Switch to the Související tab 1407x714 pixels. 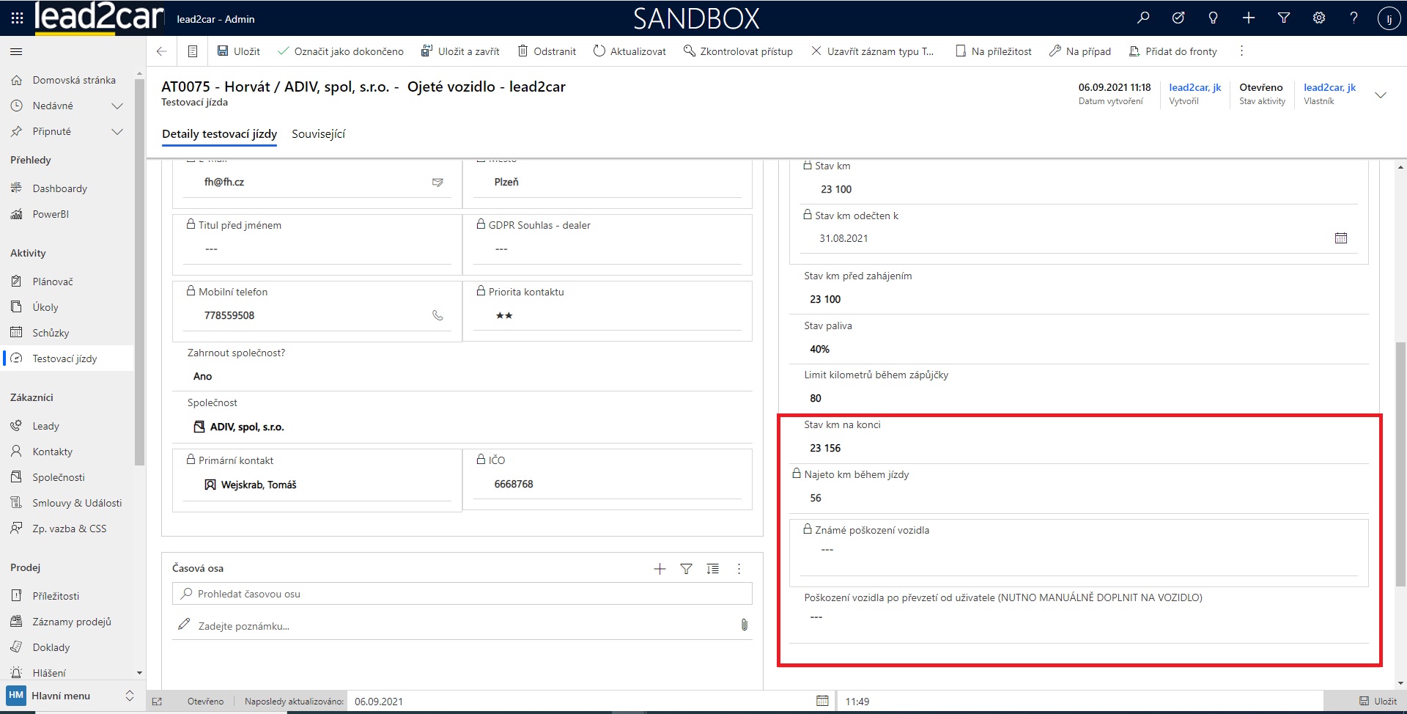tap(318, 134)
